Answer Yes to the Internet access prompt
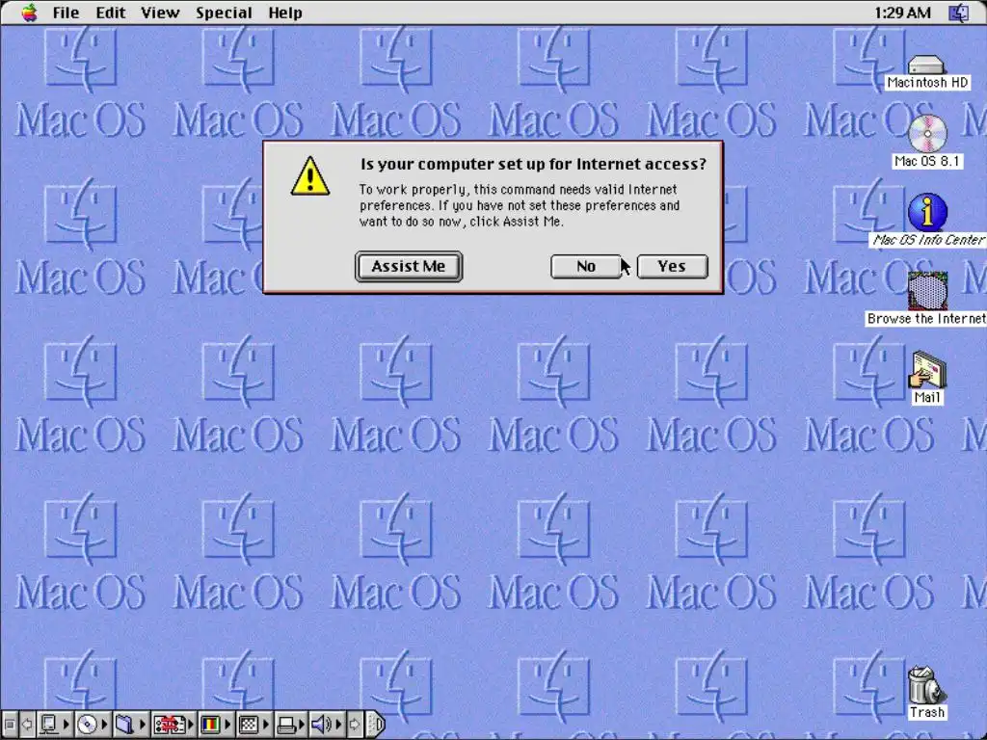This screenshot has height=740, width=987. pos(672,266)
